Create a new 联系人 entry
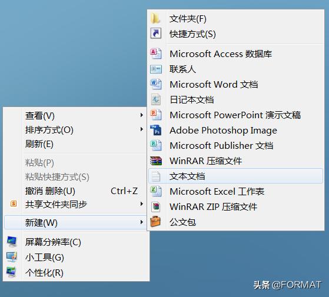The height and width of the screenshot is (297, 329). pos(235,69)
